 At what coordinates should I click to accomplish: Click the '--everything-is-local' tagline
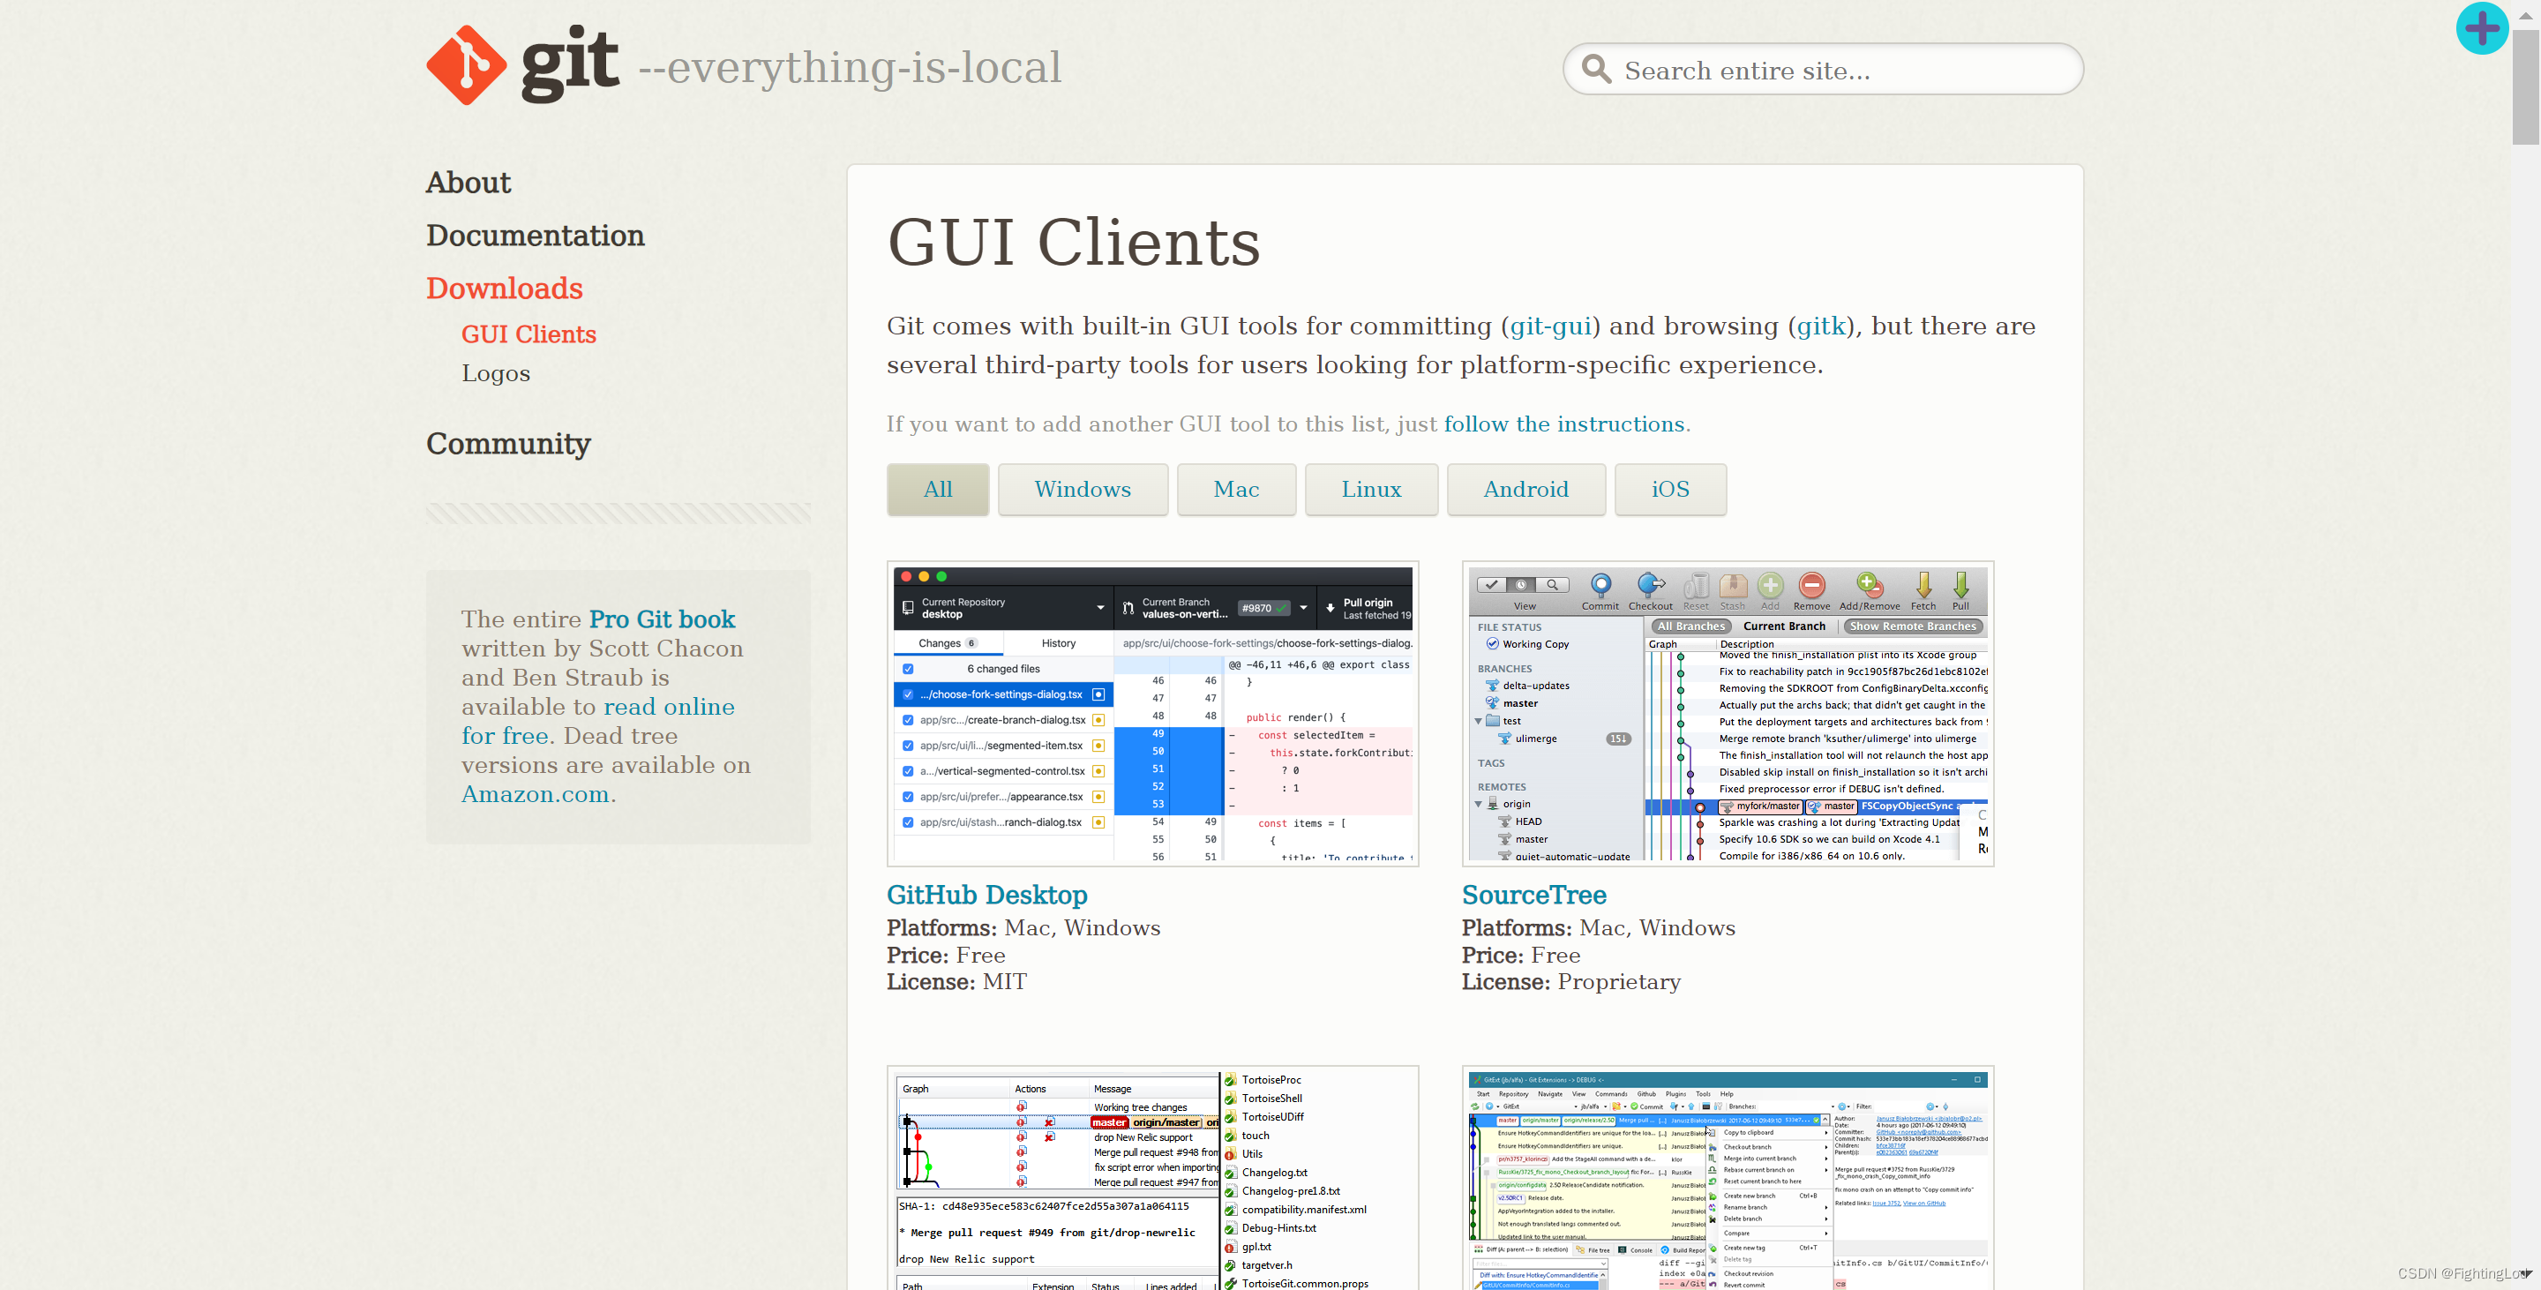[851, 68]
